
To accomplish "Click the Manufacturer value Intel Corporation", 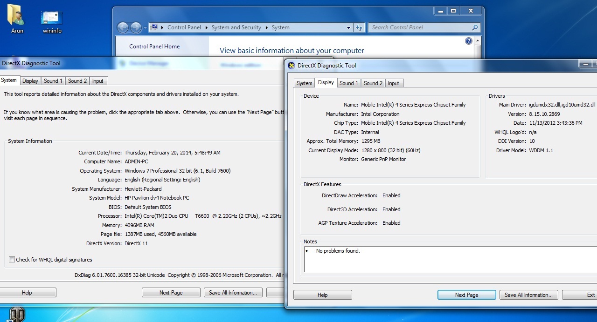I will point(380,114).
